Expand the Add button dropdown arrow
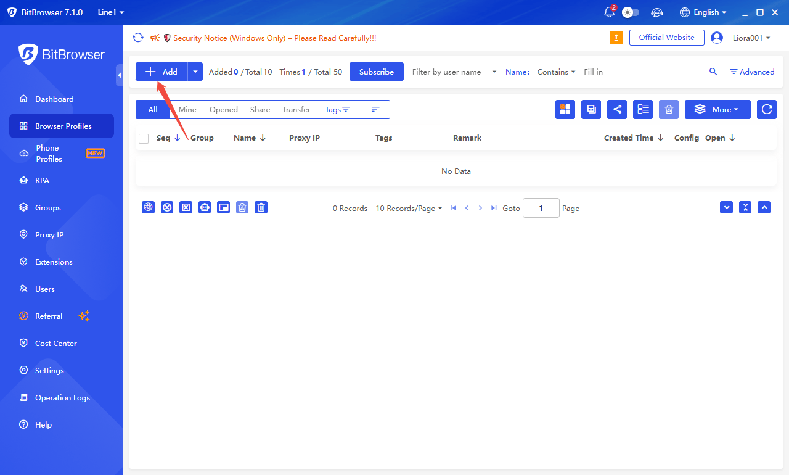Viewport: 789px width, 475px height. 195,72
